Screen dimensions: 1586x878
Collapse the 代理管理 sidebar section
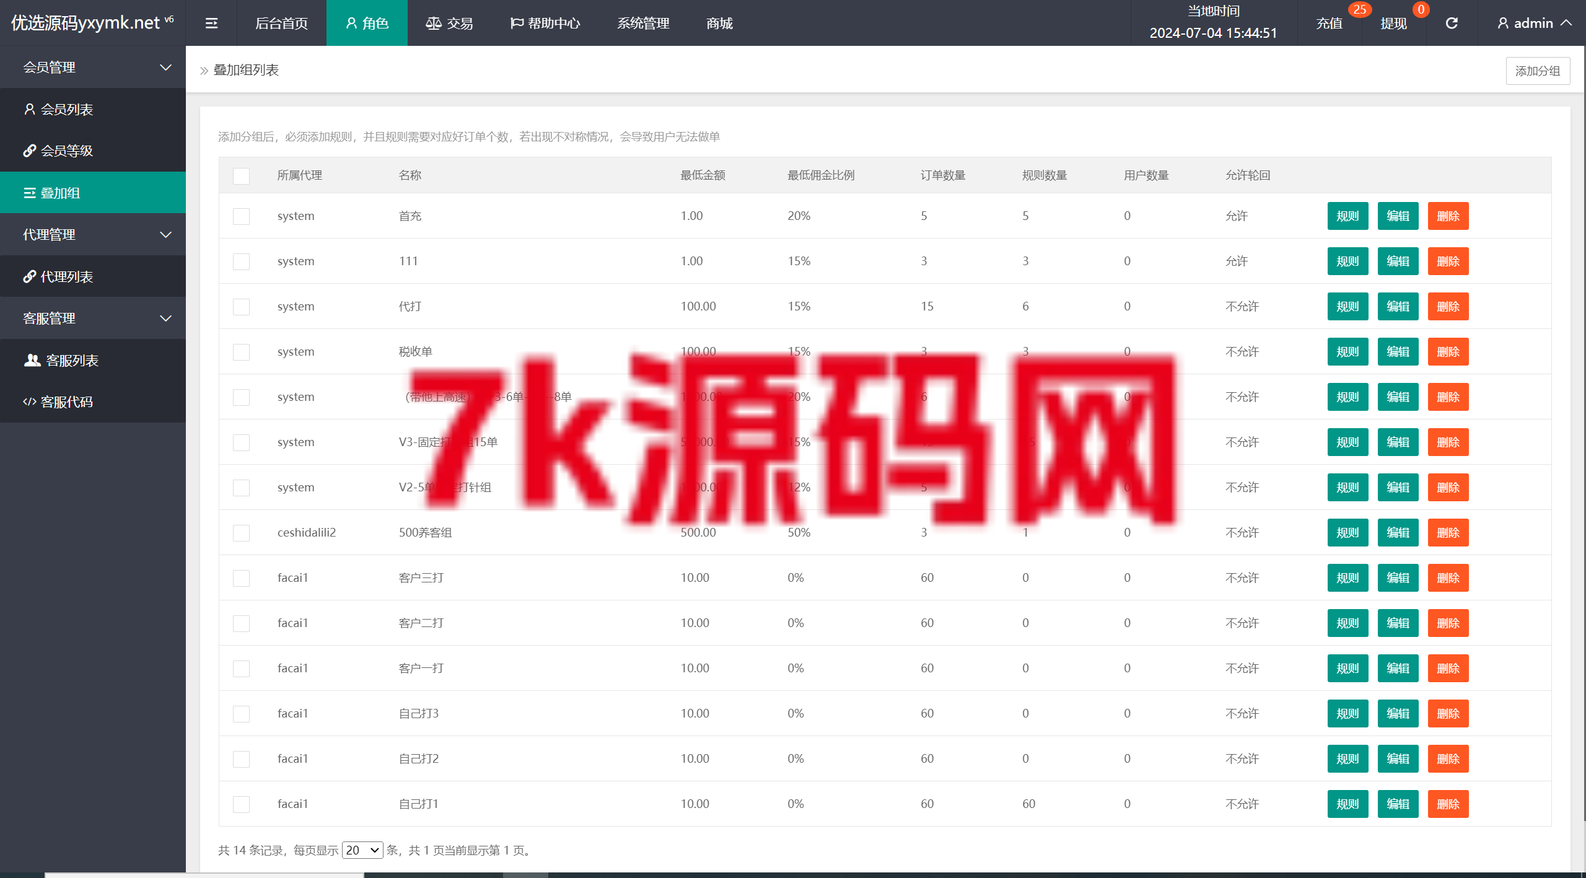click(x=93, y=234)
